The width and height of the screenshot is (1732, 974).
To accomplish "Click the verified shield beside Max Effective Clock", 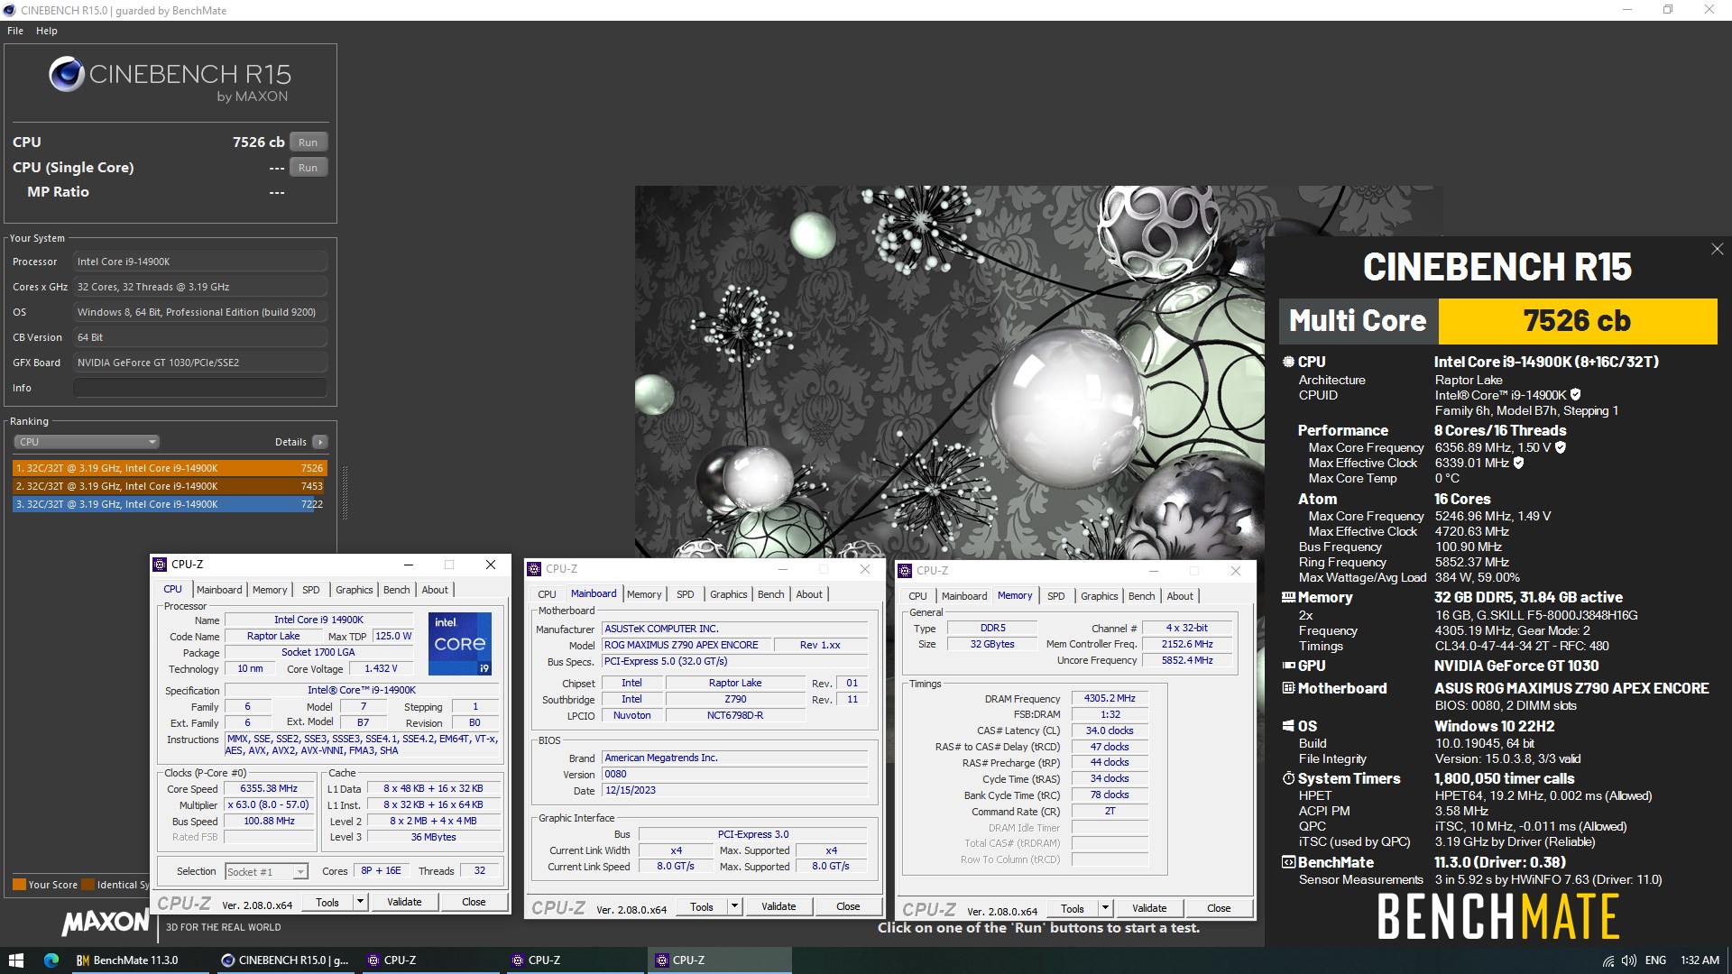I will click(1518, 463).
